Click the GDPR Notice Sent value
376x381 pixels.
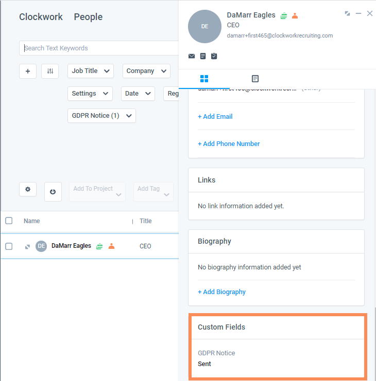click(x=204, y=364)
